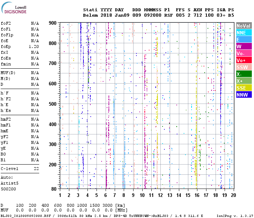Click the BLJ03_2018009092000.RSF file name

(x=26, y=216)
